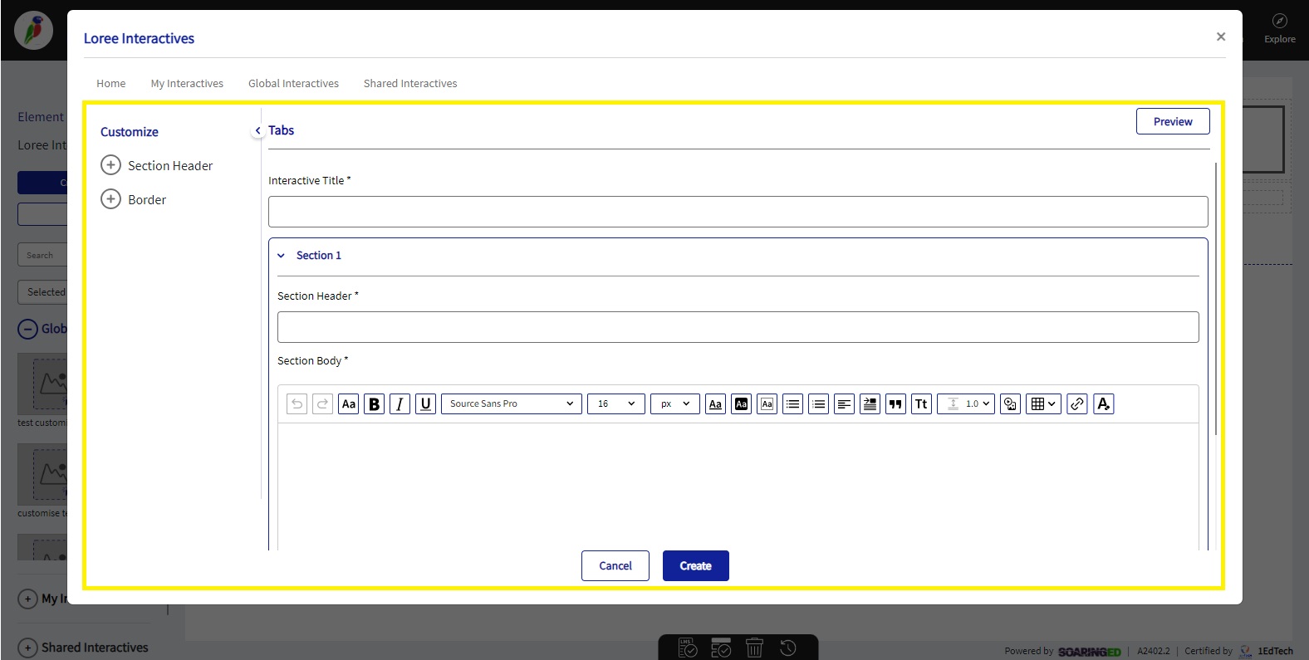
Task: Toggle bold formatting
Action: (374, 403)
